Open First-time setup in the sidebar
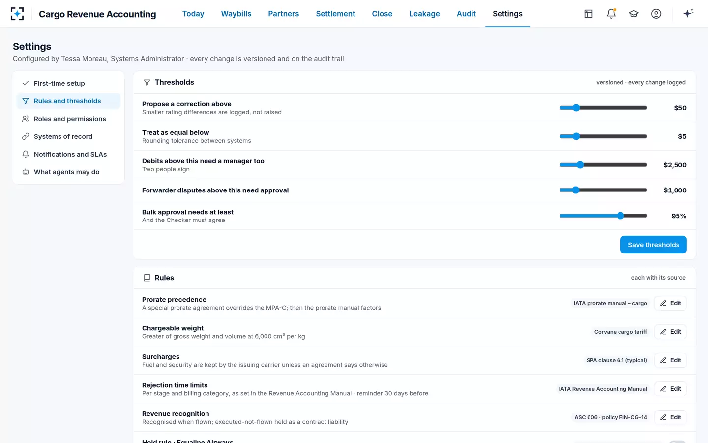This screenshot has height=443, width=708. click(68, 83)
